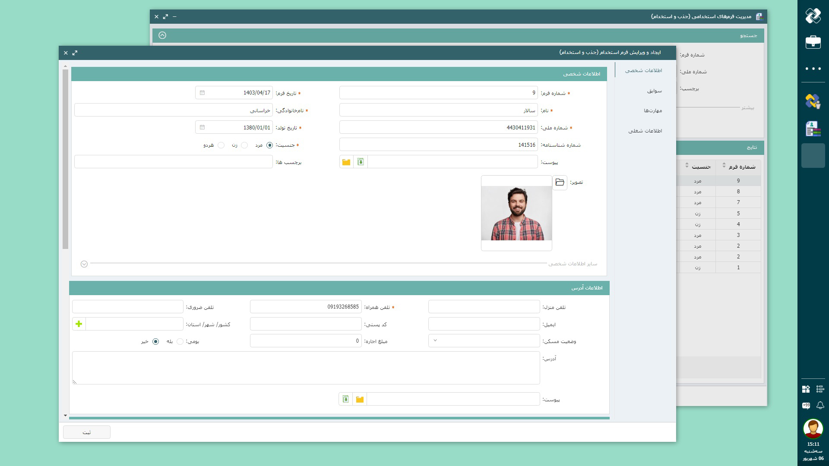Screen dimensions: 829x466
Task: Open the مهارت‌ها tab
Action: (x=652, y=111)
